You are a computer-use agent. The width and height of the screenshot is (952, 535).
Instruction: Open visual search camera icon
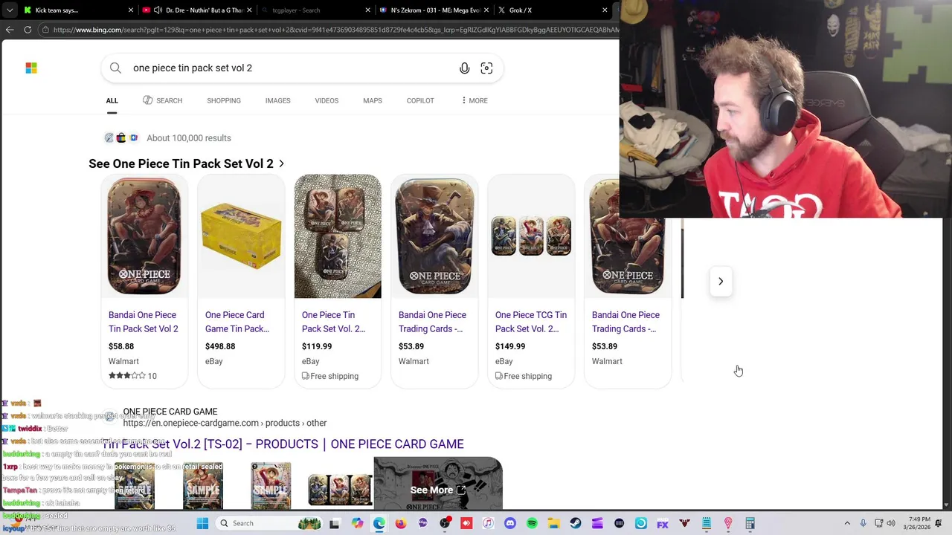pyautogui.click(x=486, y=68)
